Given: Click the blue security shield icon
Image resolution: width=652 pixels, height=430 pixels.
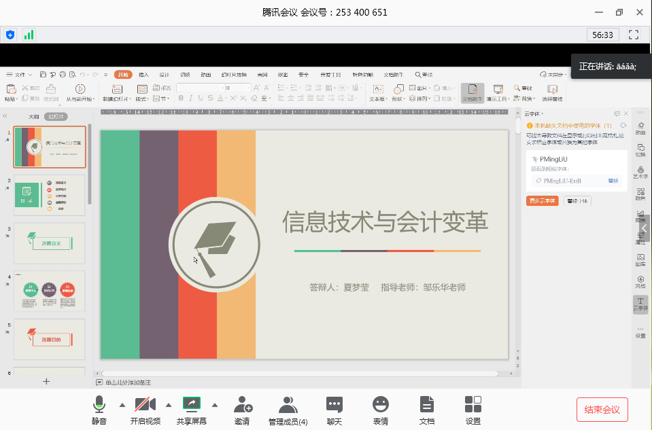Looking at the screenshot, I should [x=10, y=35].
